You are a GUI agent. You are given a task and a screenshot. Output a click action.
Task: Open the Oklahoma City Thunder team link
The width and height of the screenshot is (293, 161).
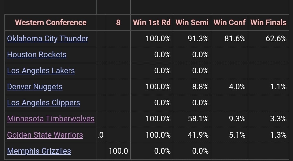click(47, 39)
